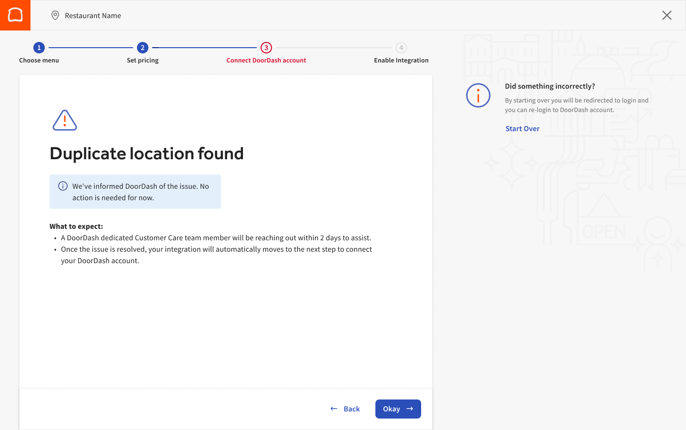This screenshot has height=430, width=686.
Task: Click the Duplicate location found heading
Action: pyautogui.click(x=147, y=154)
